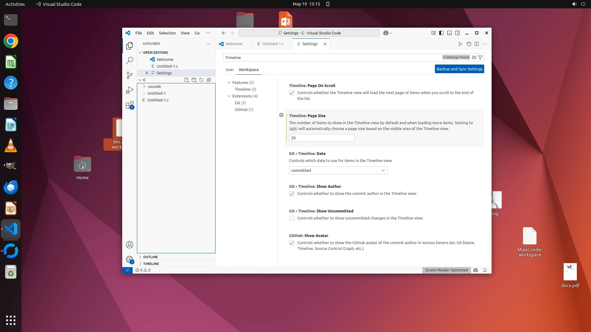Click Screen Reader Optimized status item
Image resolution: width=591 pixels, height=332 pixels.
[x=446, y=270]
